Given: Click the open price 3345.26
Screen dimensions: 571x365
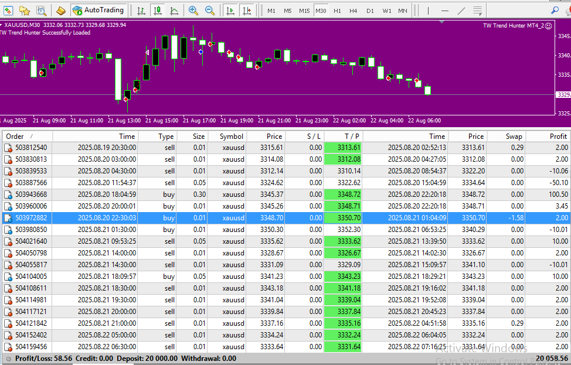Looking at the screenshot, I should 271,206.
